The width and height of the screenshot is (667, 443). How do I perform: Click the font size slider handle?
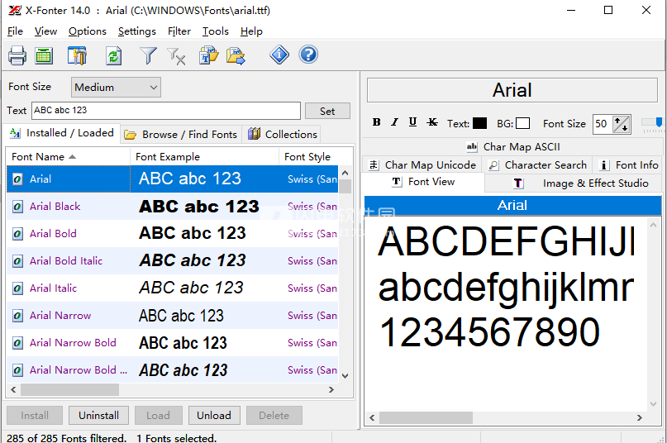pyautogui.click(x=659, y=122)
